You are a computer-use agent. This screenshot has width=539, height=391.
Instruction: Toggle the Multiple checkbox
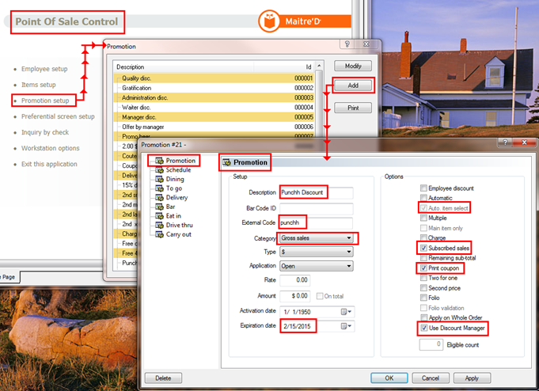pyautogui.click(x=423, y=218)
